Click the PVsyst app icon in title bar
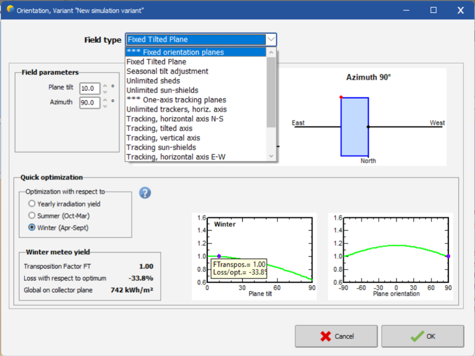The width and height of the screenshot is (475, 356). (10, 10)
